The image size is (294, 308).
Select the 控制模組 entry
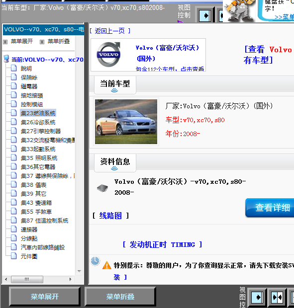[x=32, y=104]
